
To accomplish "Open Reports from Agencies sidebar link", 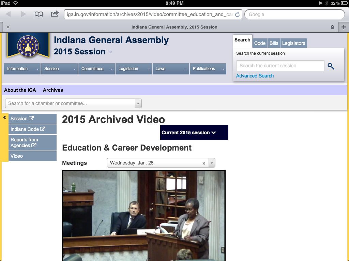I will tap(32, 143).
